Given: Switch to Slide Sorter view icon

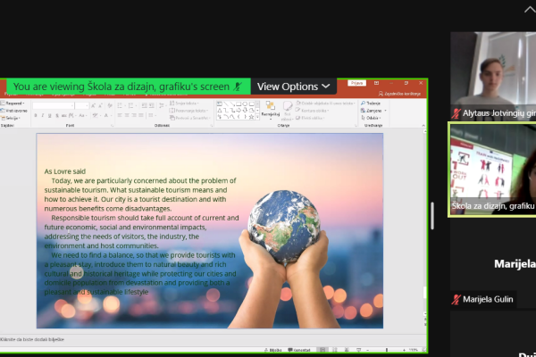Looking at the screenshot, I should [x=335, y=350].
